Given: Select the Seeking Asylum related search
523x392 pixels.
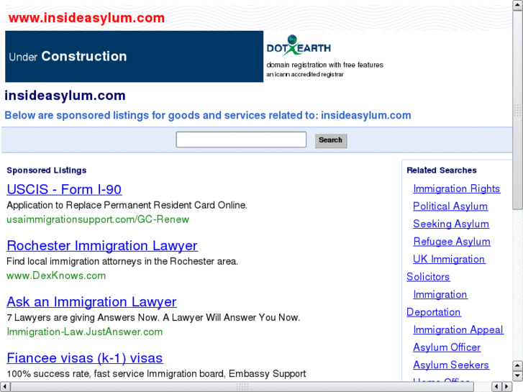Looking at the screenshot, I should tap(451, 224).
